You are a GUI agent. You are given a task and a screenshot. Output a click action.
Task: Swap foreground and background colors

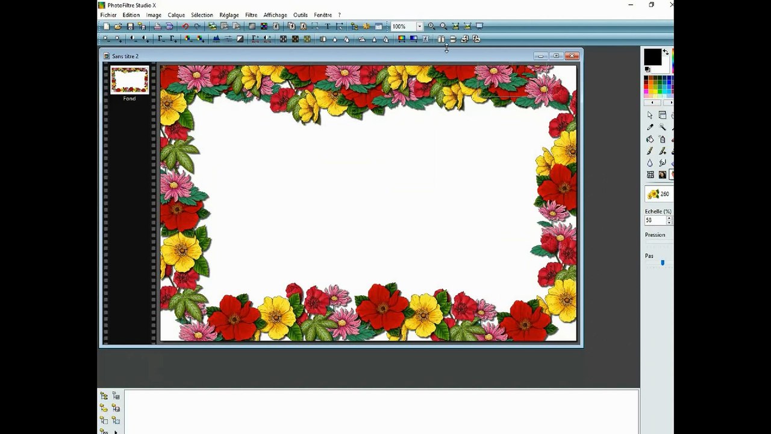(x=666, y=52)
